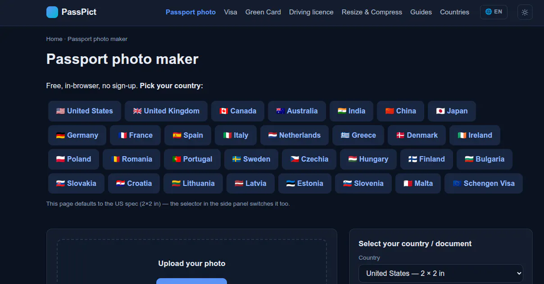Select the Netherlands country button
544x284 pixels.
[x=295, y=135]
